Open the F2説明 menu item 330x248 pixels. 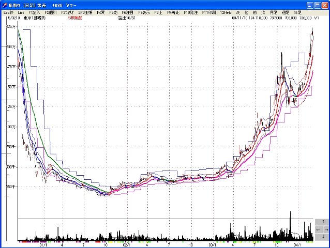tap(52, 11)
